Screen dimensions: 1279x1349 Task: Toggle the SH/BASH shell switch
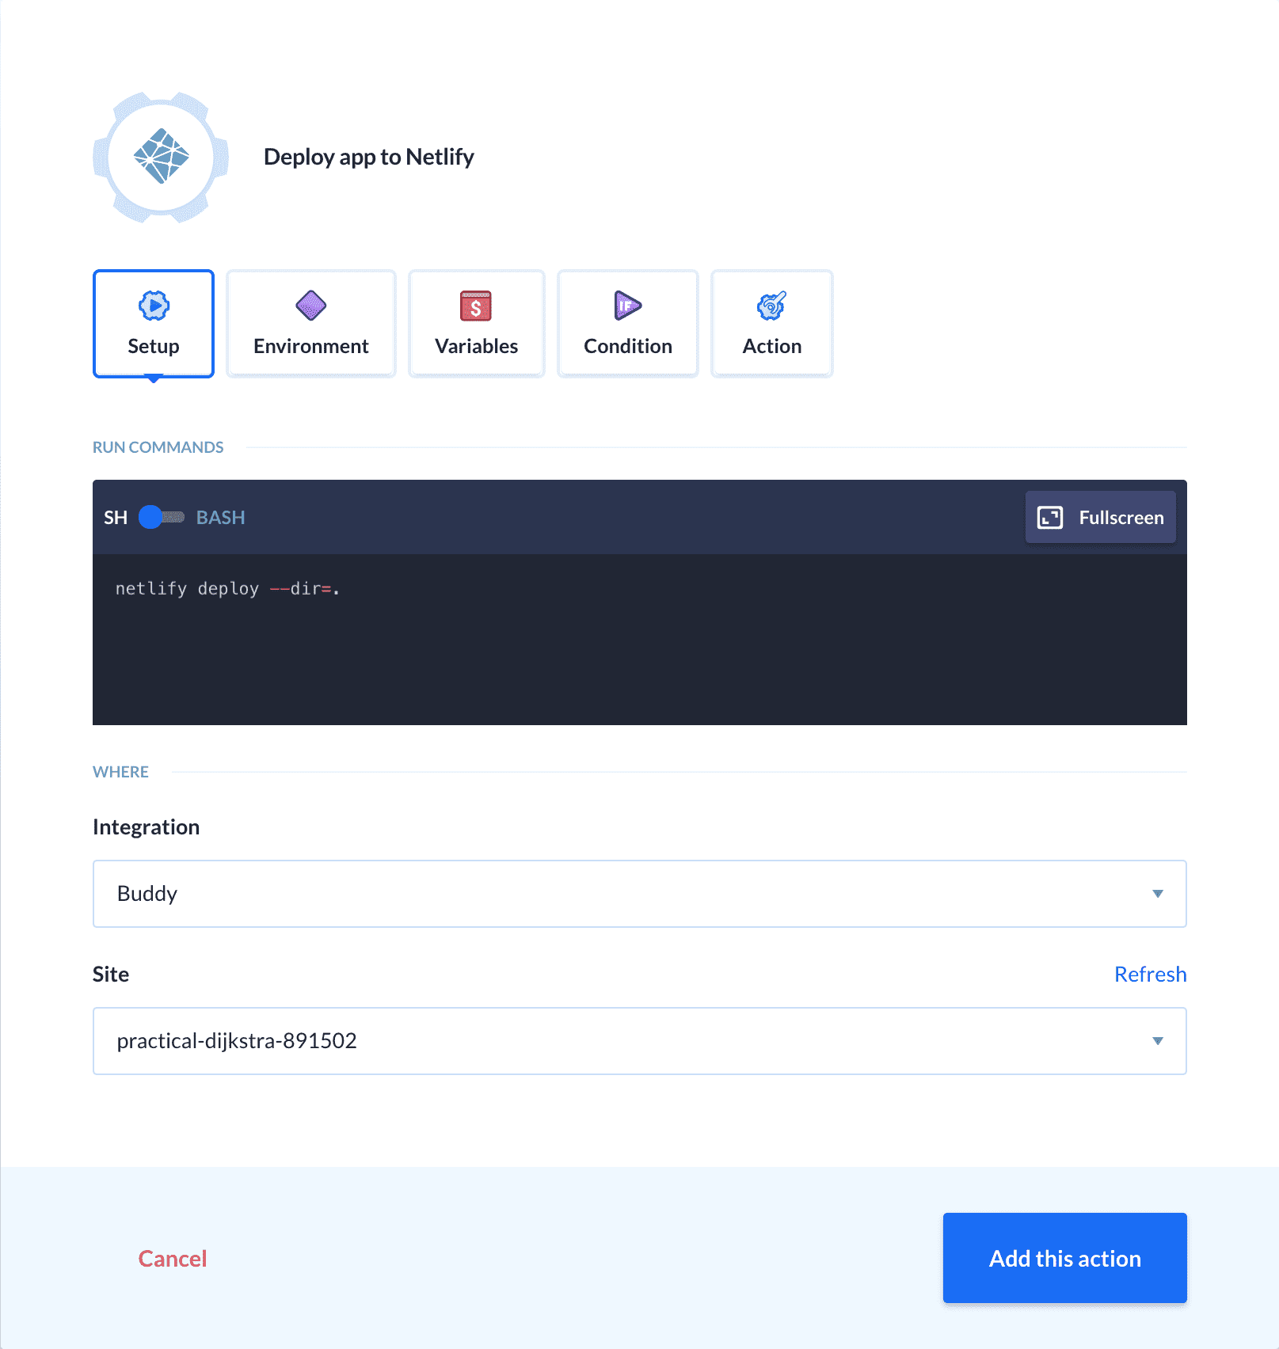point(162,517)
